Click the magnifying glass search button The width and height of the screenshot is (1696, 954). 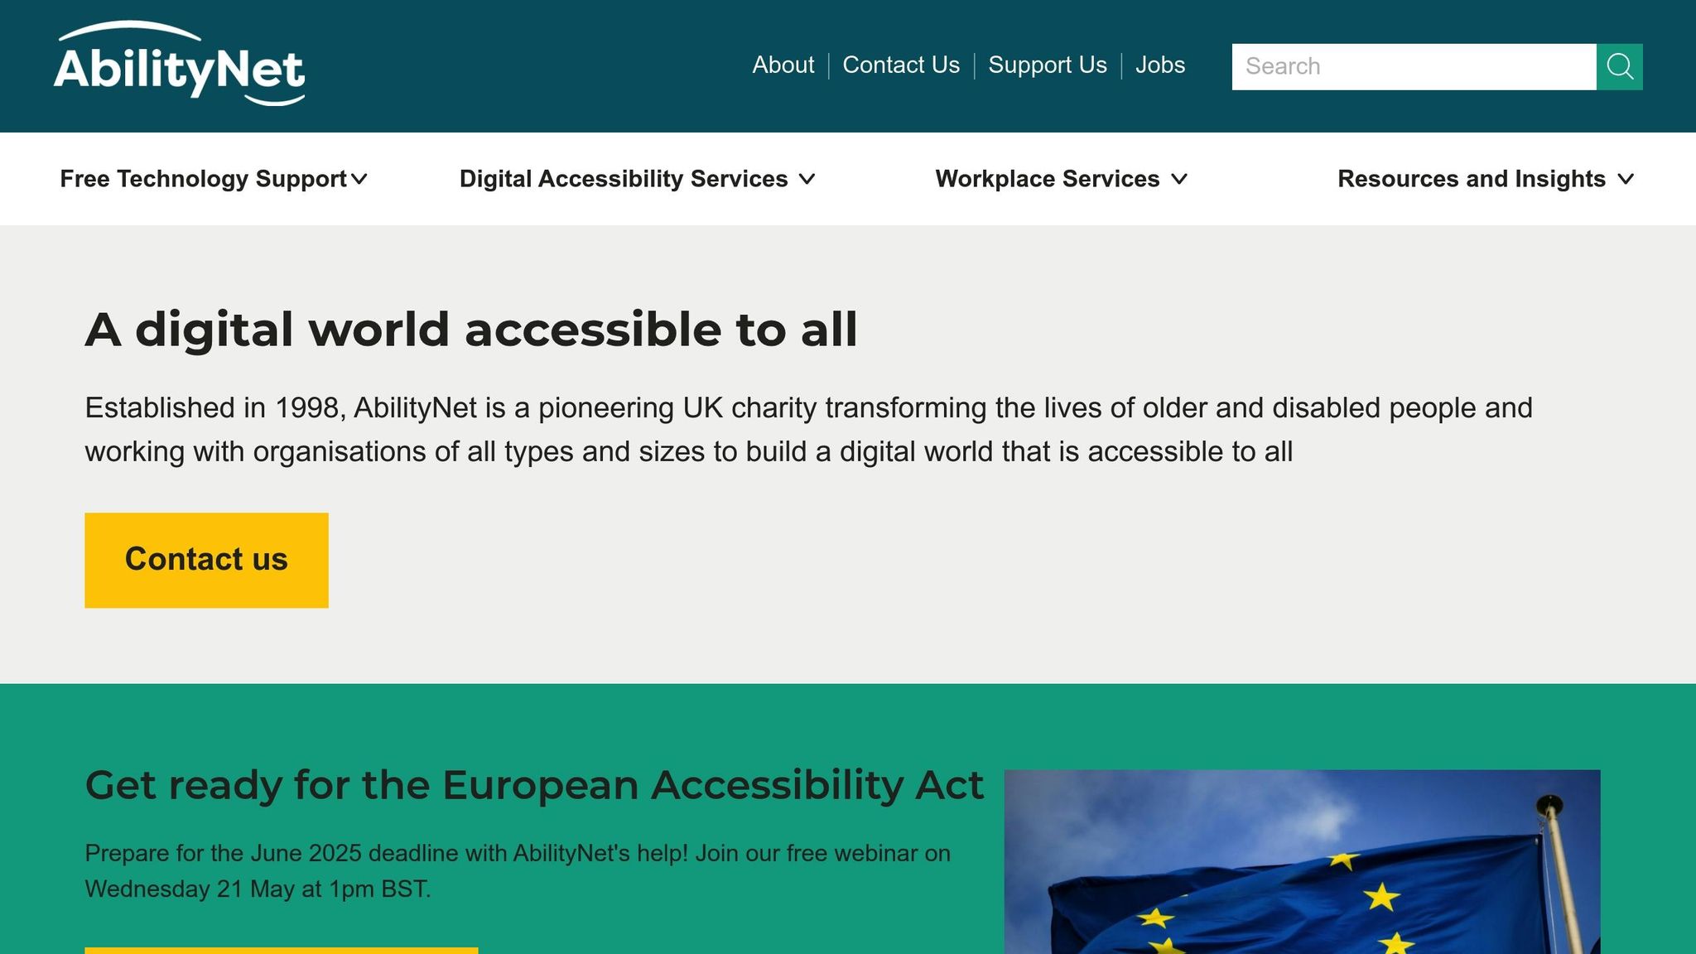pos(1619,66)
